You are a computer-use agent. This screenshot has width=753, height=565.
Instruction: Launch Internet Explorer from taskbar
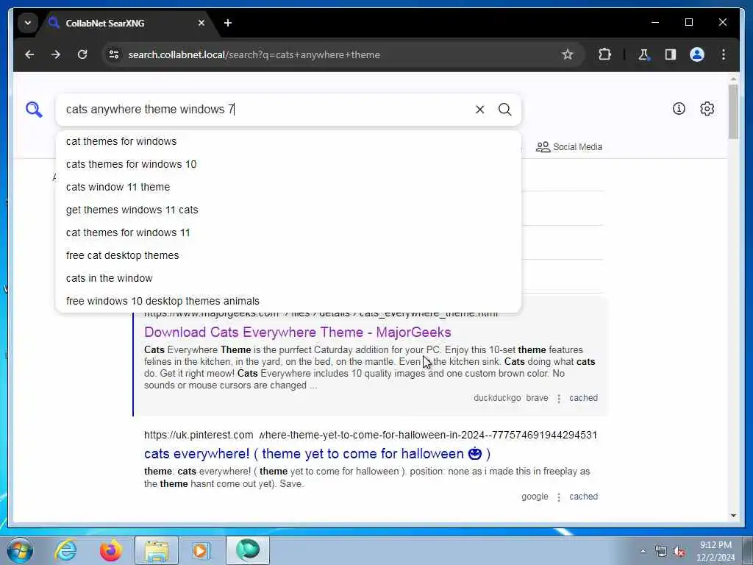(65, 550)
